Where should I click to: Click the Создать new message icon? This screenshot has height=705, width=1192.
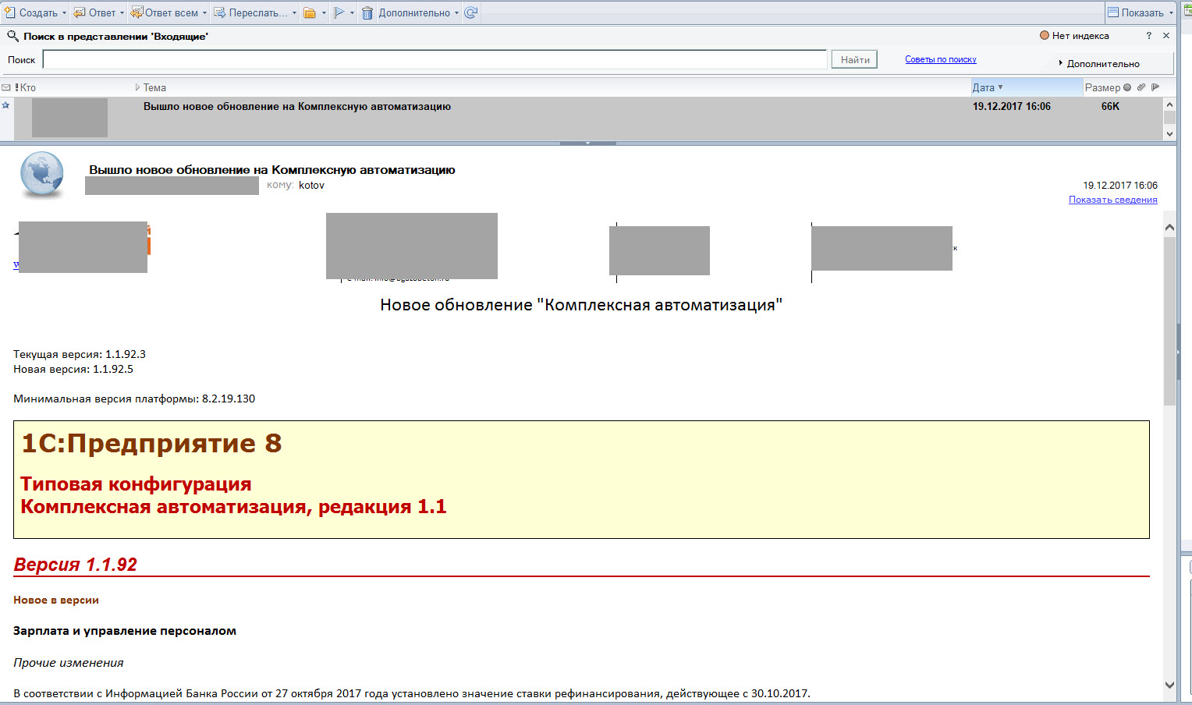pyautogui.click(x=10, y=12)
